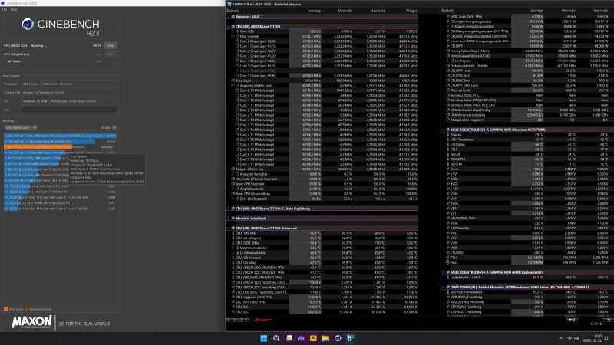
Task: Click the OS field showing Windows 10 64 Bit
Action: click(69, 101)
